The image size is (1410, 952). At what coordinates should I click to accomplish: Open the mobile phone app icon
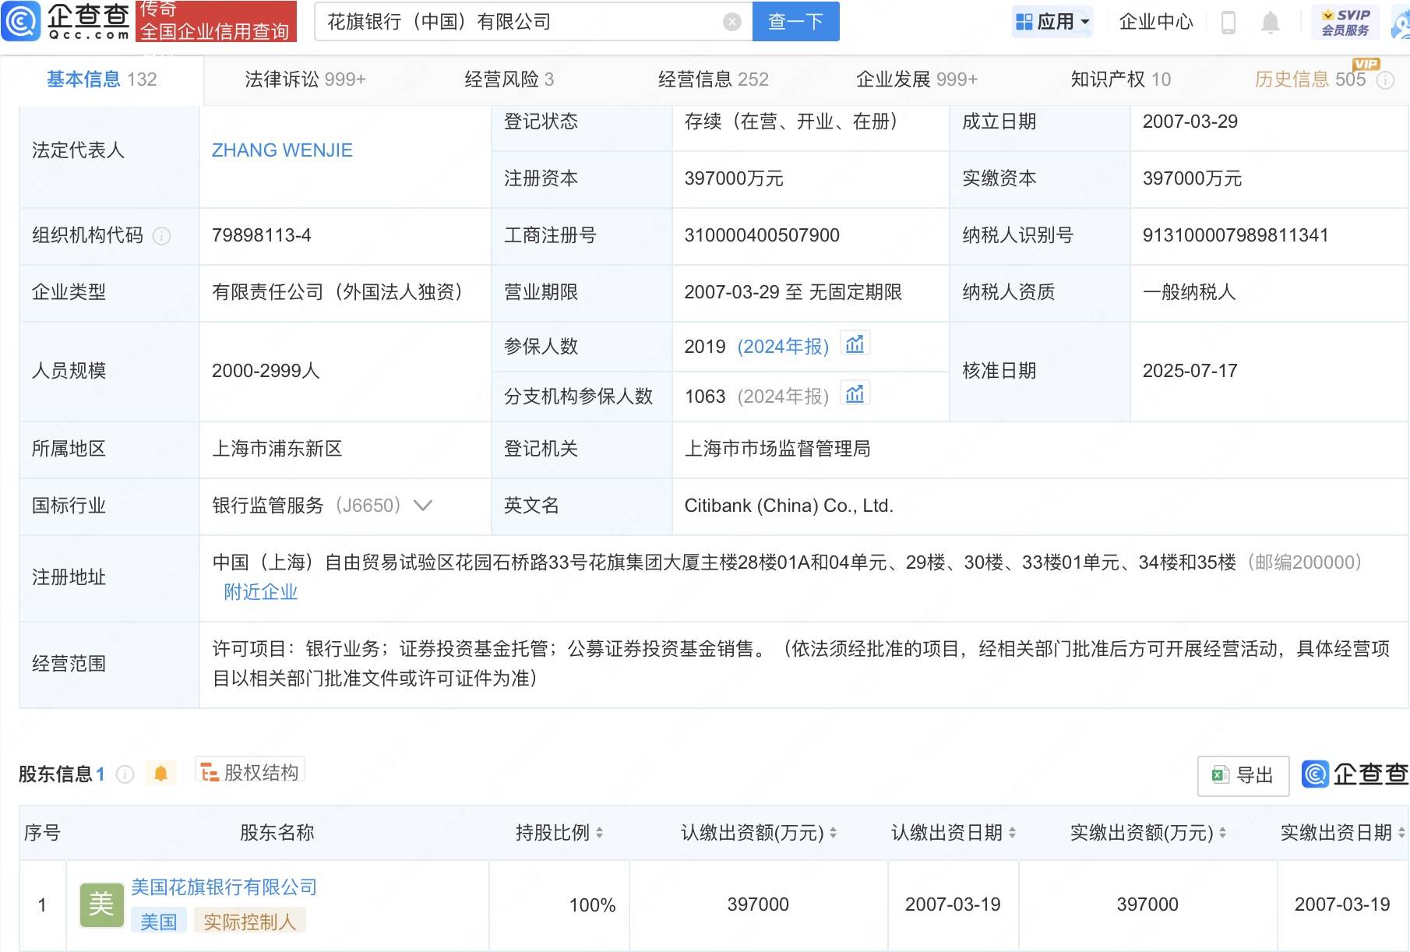[x=1228, y=22]
